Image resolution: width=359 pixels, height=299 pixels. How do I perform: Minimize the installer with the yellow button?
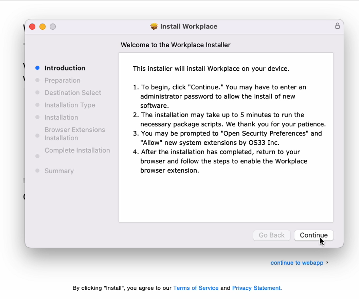click(x=43, y=27)
